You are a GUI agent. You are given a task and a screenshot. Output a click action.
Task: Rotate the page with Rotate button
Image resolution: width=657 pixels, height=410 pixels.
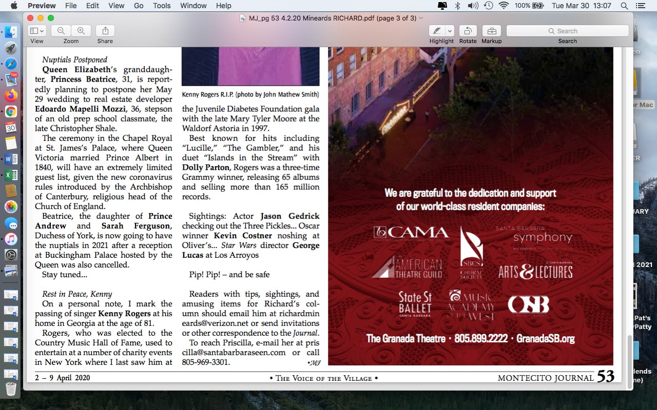(x=468, y=31)
